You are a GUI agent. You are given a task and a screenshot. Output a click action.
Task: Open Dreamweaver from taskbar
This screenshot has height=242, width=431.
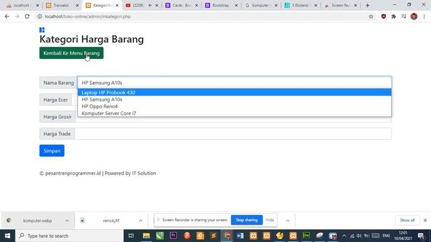(x=306, y=236)
